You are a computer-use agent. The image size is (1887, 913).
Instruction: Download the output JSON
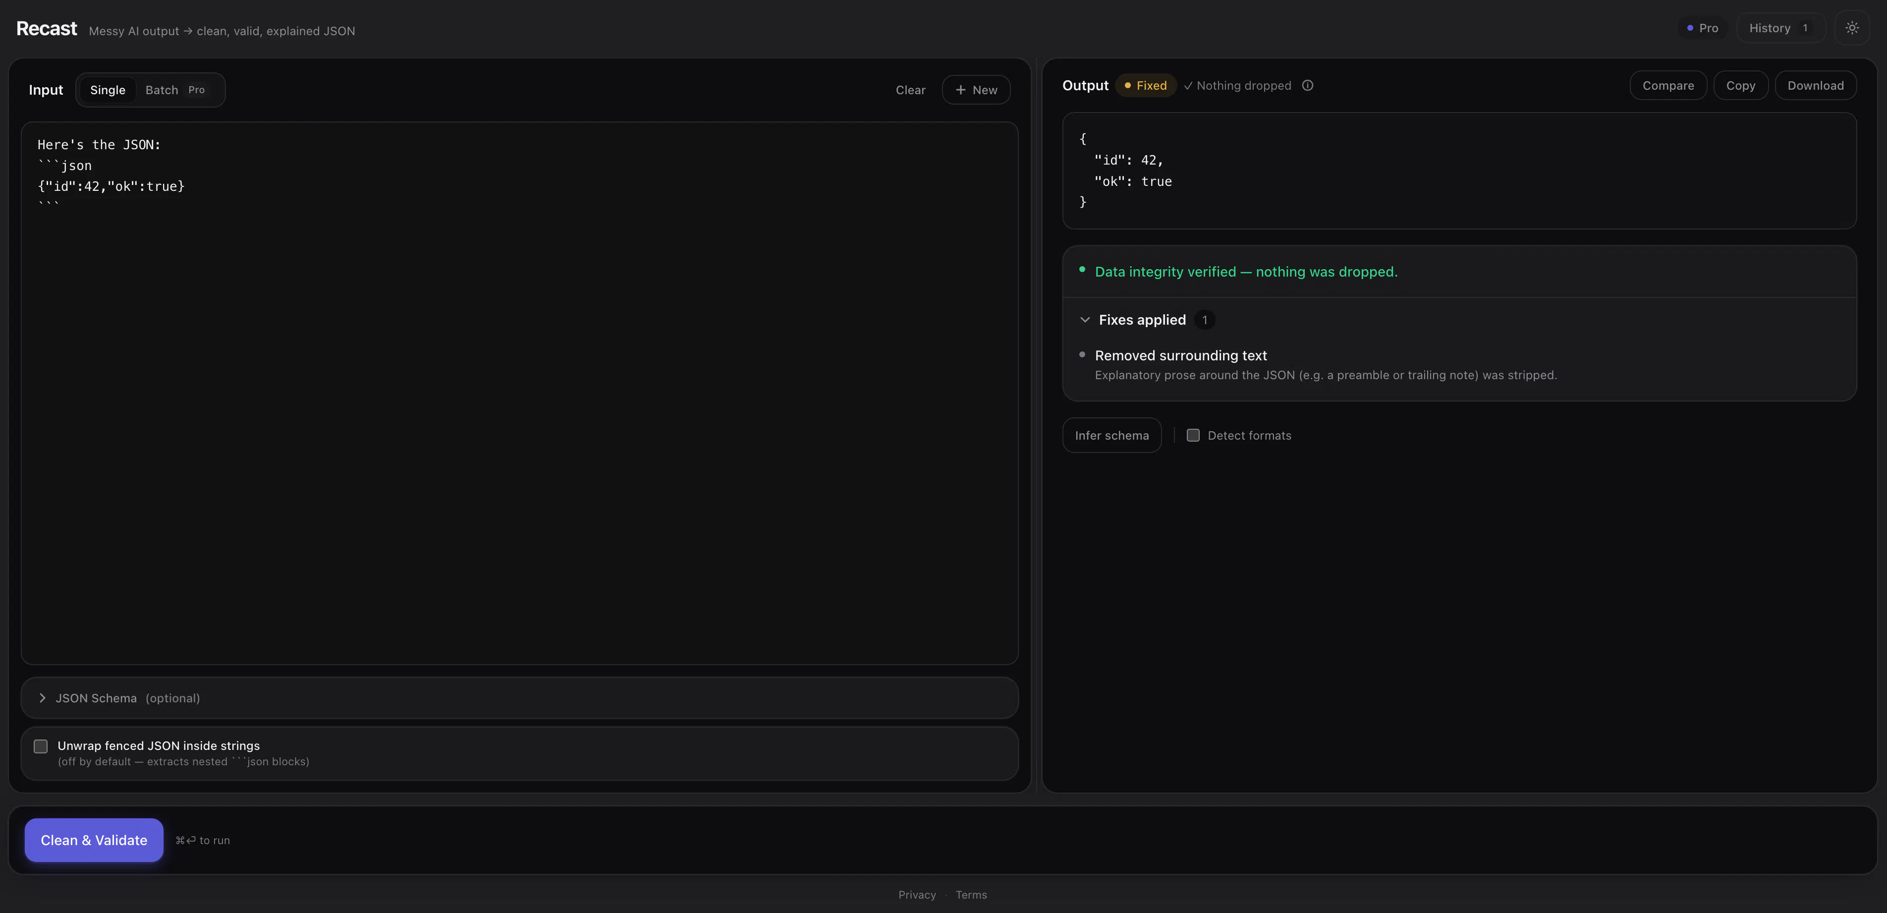[x=1815, y=86]
